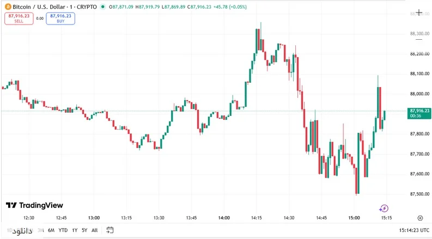This screenshot has height=239, width=432.
Task: Show All time range
Action: point(95,230)
